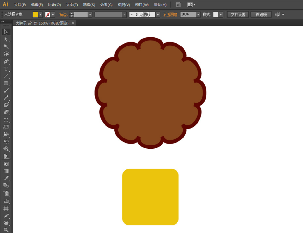Pick the Paintbrush tool
Image resolution: width=303 pixels, height=233 pixels.
pyautogui.click(x=6, y=91)
